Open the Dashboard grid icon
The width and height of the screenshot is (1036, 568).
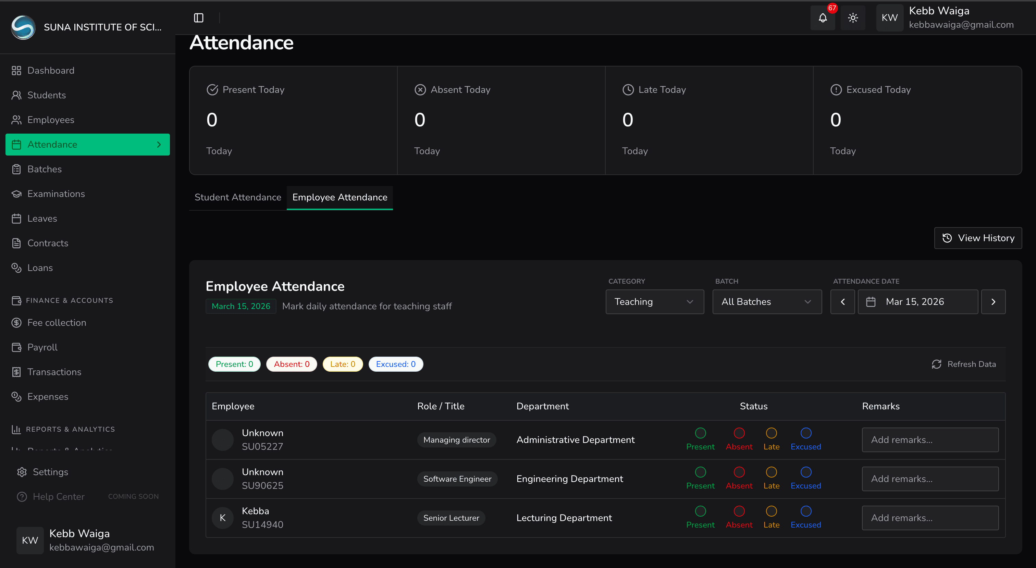16,70
